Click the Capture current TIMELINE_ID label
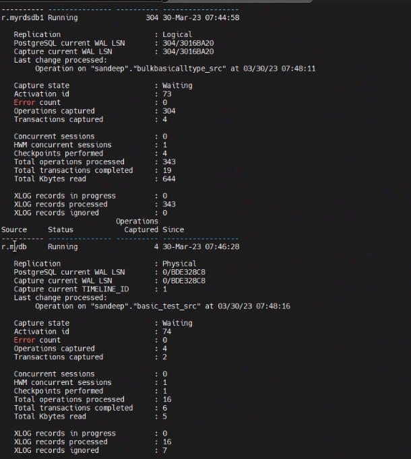This screenshot has height=459, width=411. (x=71, y=289)
